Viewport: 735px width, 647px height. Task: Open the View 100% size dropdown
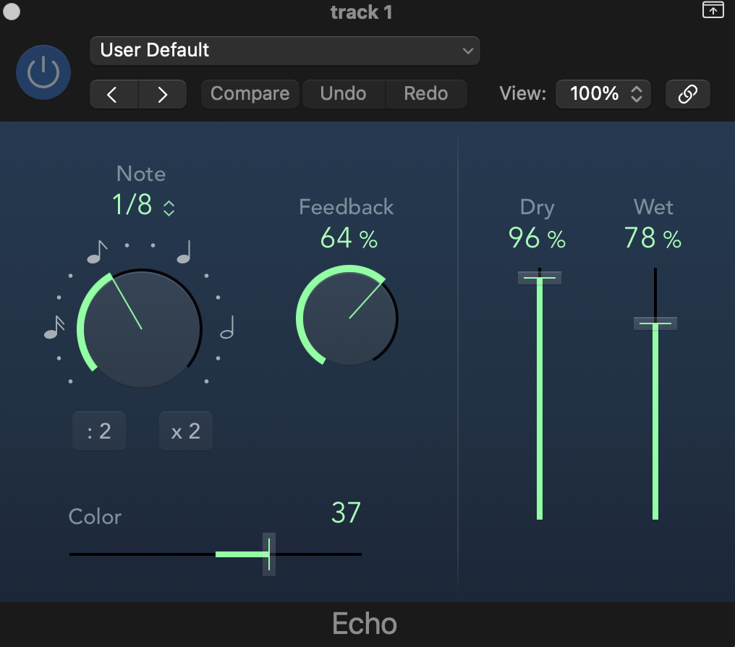pyautogui.click(x=603, y=94)
